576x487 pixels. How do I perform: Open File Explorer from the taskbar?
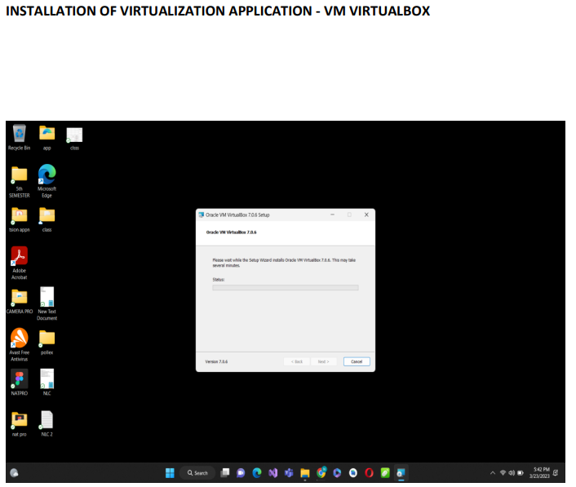[305, 473]
